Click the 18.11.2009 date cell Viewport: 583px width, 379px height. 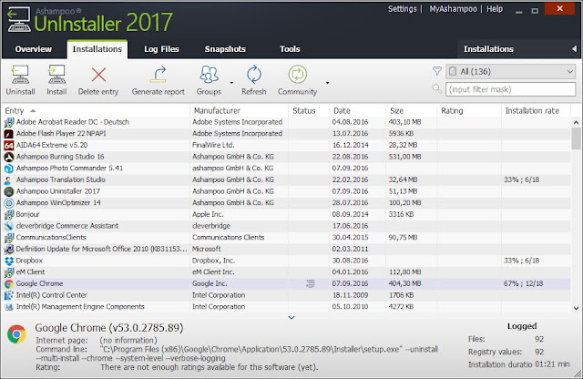pyautogui.click(x=350, y=295)
